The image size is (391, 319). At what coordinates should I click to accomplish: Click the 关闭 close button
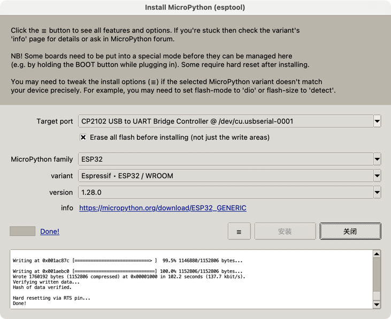coord(350,231)
